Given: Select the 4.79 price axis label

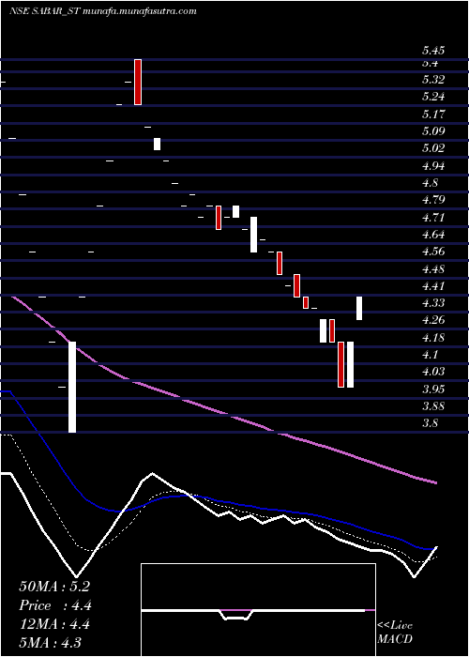Looking at the screenshot, I should (433, 200).
